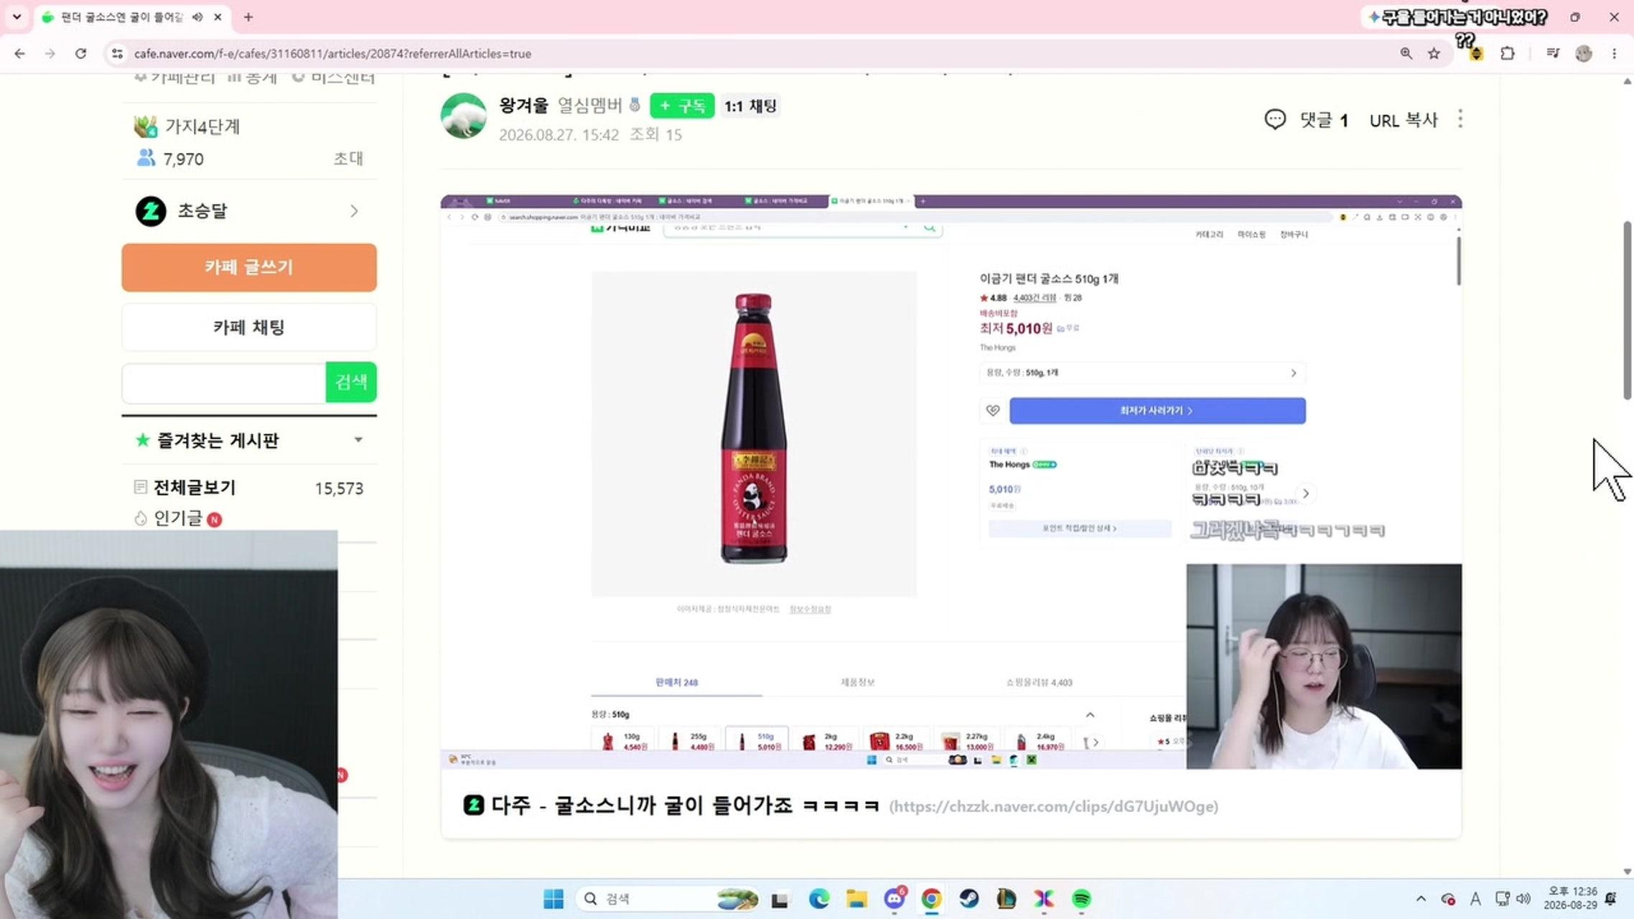Click the cafe search input box
The width and height of the screenshot is (1634, 919).
click(224, 383)
